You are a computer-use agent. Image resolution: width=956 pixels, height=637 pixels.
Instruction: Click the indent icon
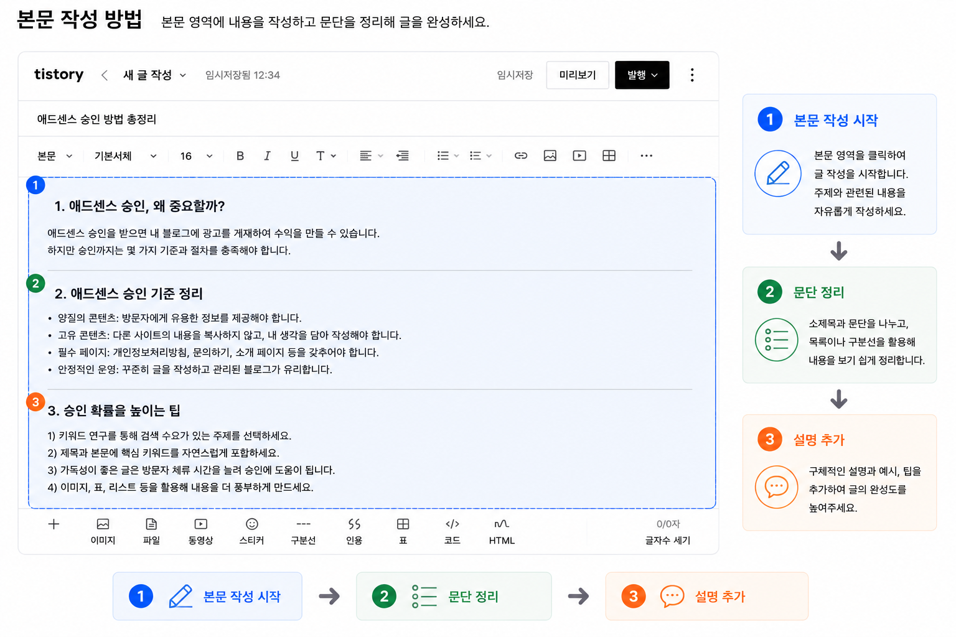click(403, 156)
